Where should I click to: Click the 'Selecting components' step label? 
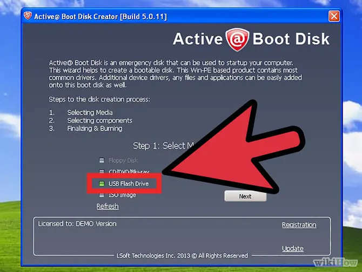click(100, 120)
